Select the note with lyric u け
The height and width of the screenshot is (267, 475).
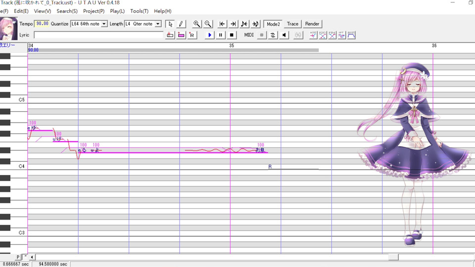point(65,139)
